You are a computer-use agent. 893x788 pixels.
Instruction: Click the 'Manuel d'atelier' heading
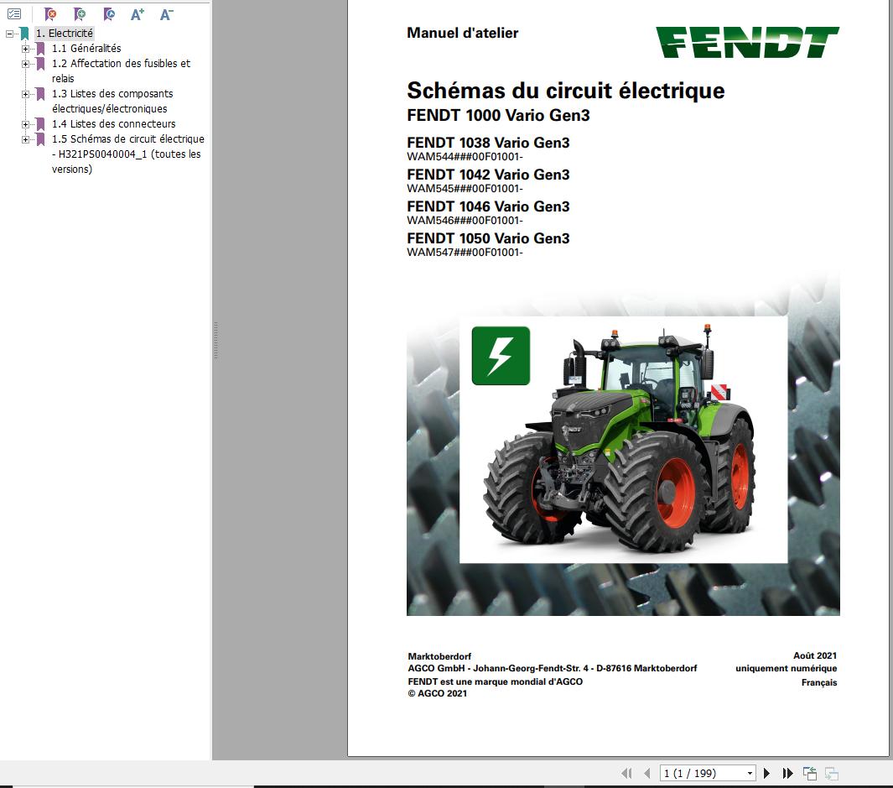coord(463,33)
